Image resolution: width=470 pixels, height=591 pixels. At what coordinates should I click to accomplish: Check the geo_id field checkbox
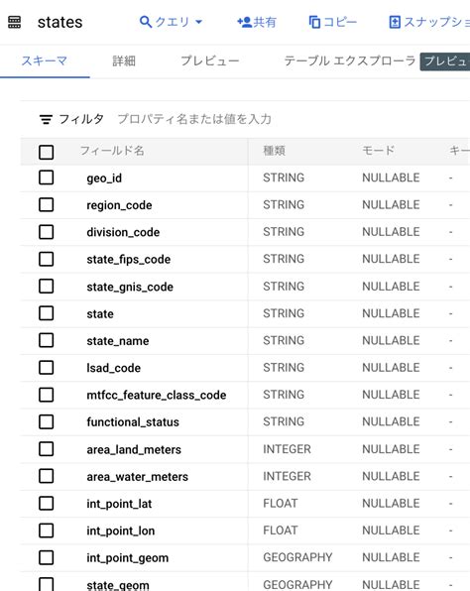coord(46,177)
